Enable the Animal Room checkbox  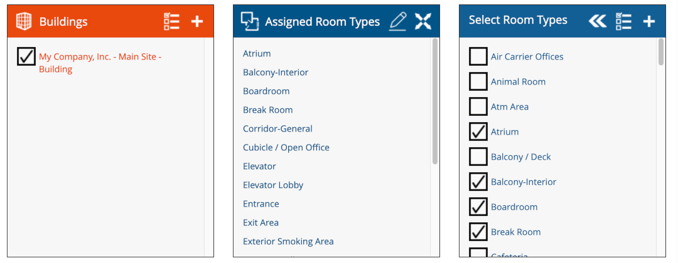[x=478, y=81]
